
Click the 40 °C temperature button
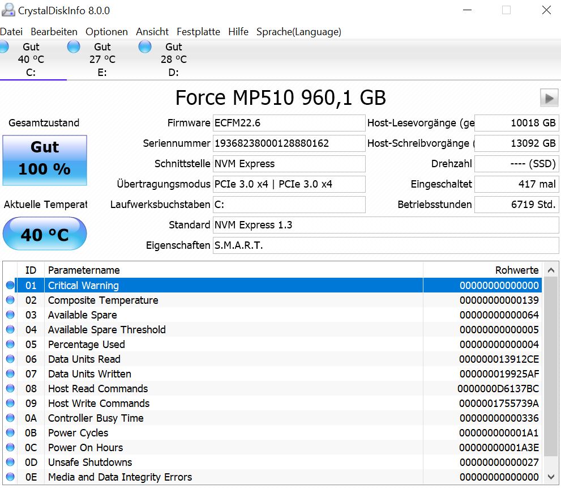tap(45, 234)
